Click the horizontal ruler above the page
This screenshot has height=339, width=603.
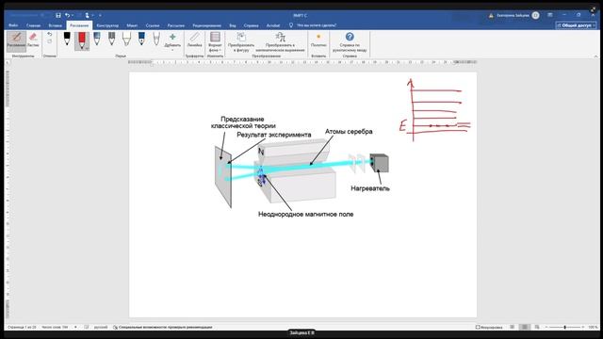[x=302, y=62]
